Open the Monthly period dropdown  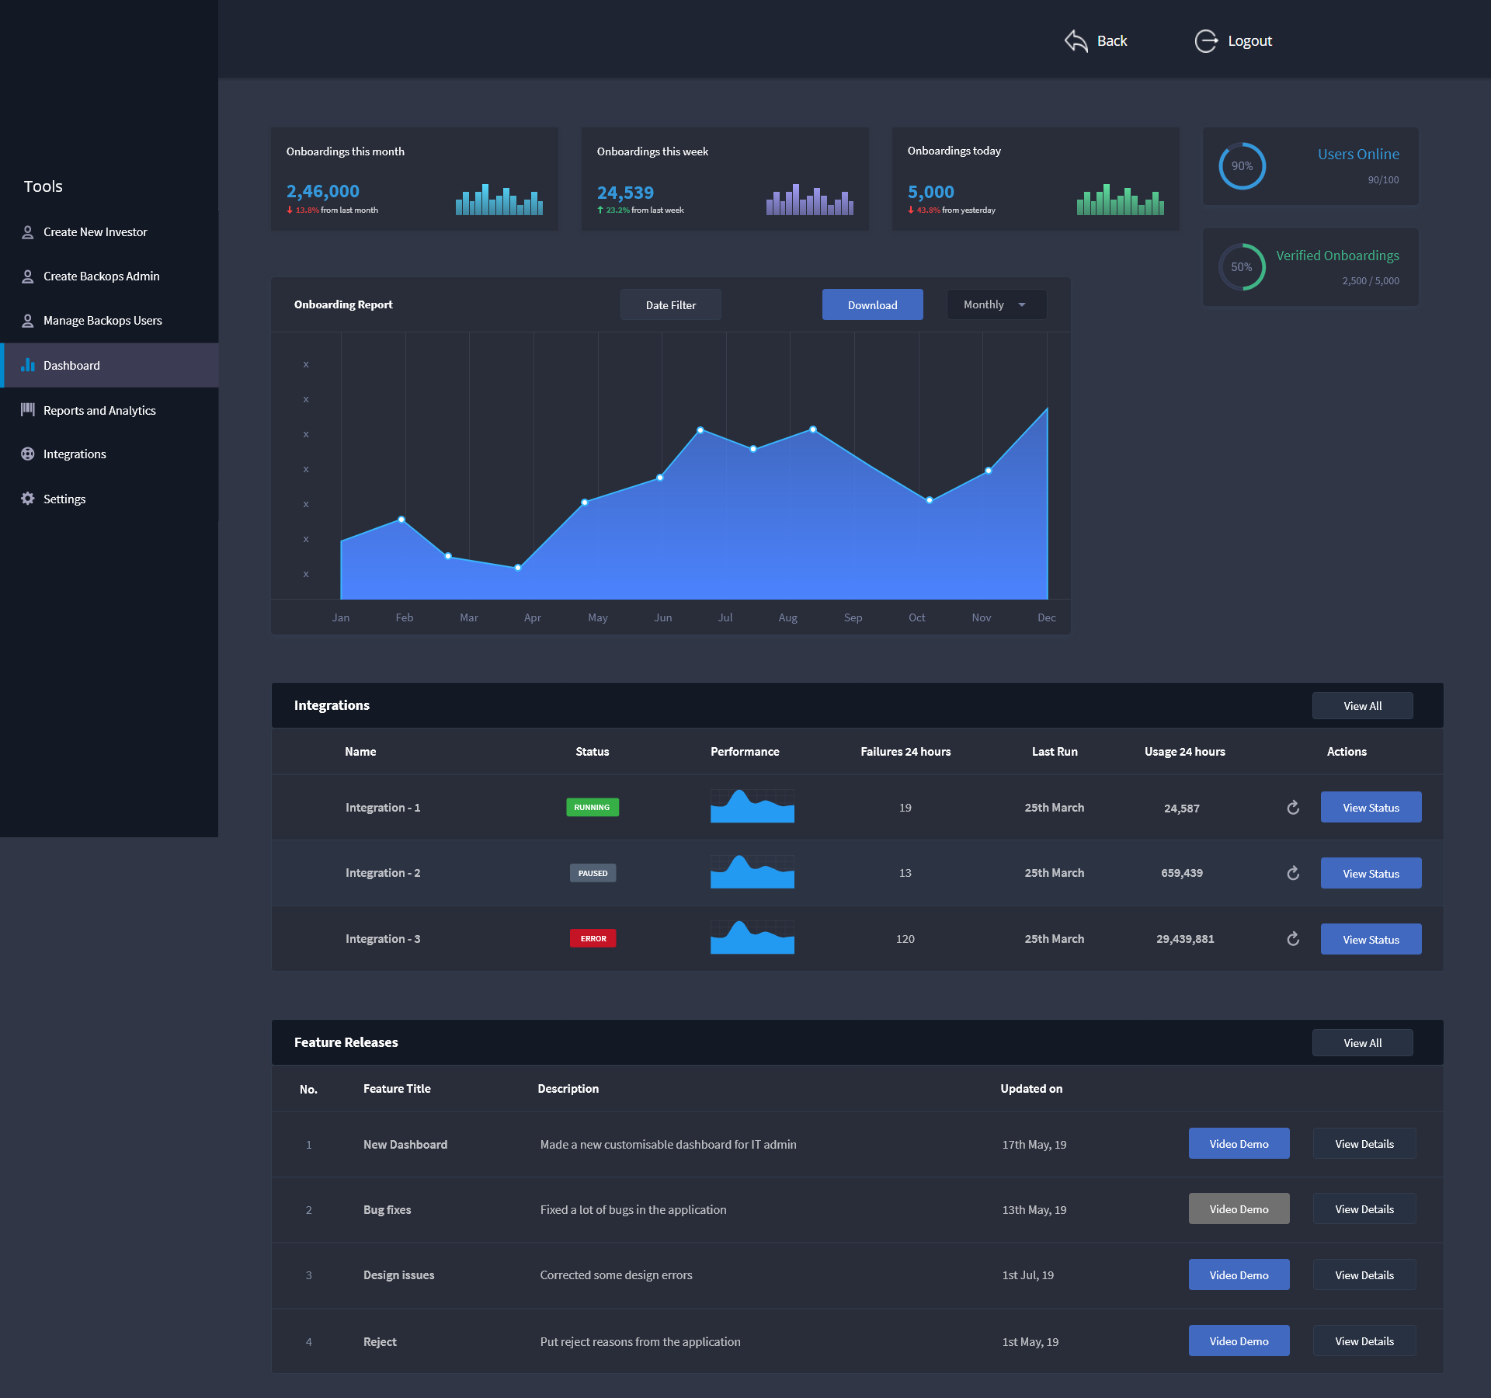coord(996,304)
